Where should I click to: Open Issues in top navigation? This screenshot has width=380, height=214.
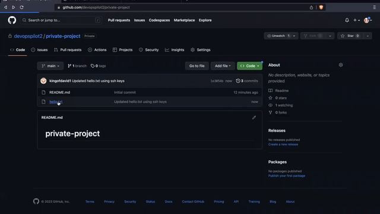(140, 20)
